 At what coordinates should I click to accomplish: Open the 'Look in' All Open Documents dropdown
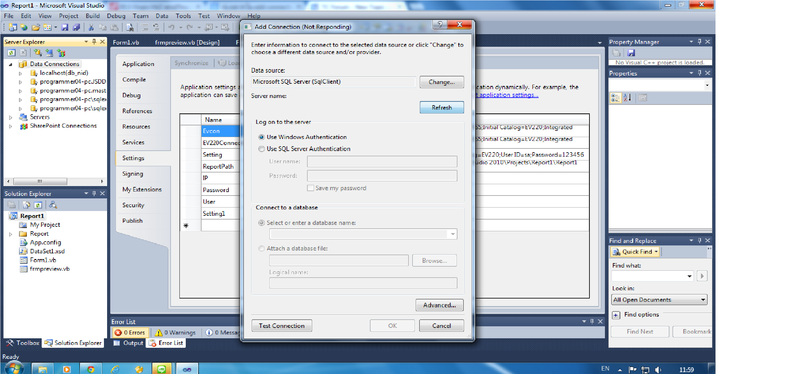point(703,299)
